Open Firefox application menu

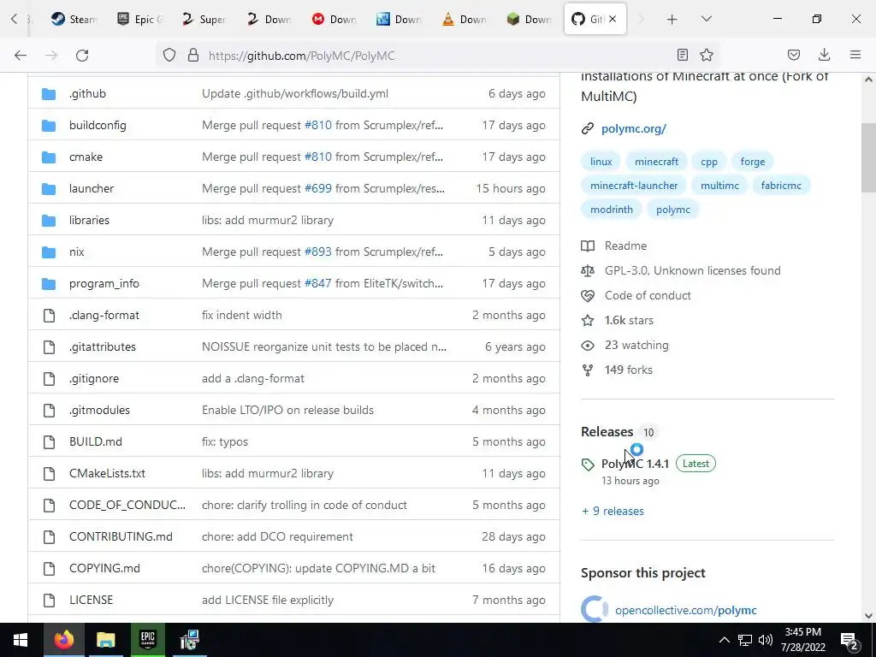point(855,55)
